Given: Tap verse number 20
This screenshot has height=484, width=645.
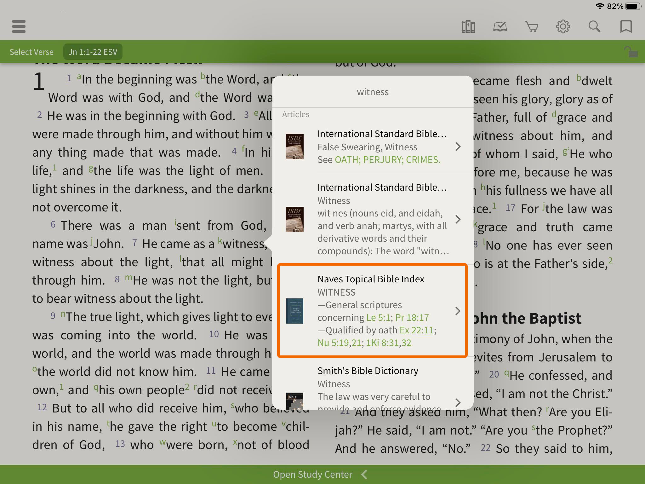Looking at the screenshot, I should click(494, 375).
